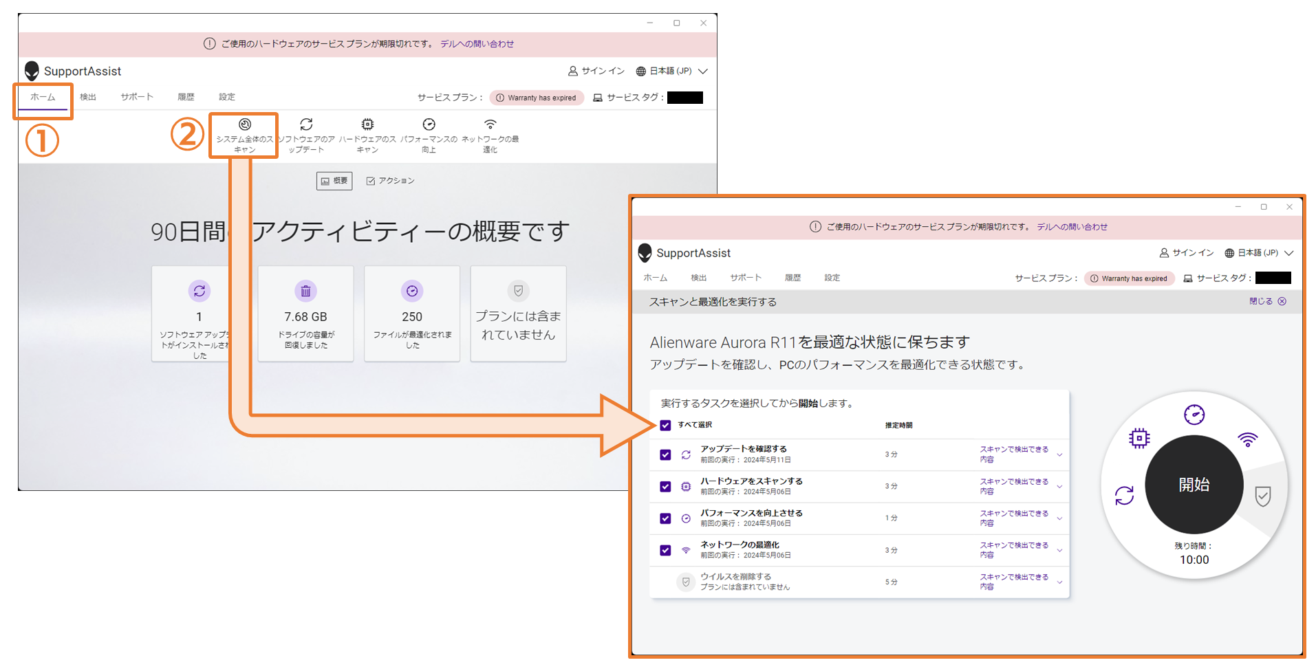1316x669 pixels.
Task: Switch to the Actions (アクション) view toggle
Action: pos(391,181)
